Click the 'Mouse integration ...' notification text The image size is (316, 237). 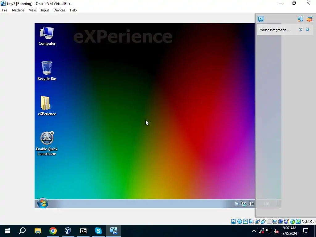[275, 30]
